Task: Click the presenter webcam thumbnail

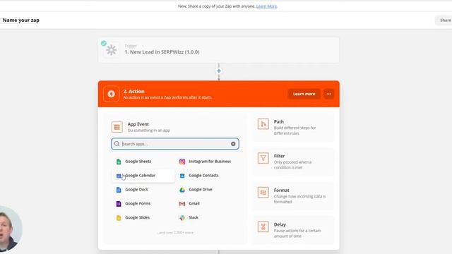Action: click(x=11, y=229)
